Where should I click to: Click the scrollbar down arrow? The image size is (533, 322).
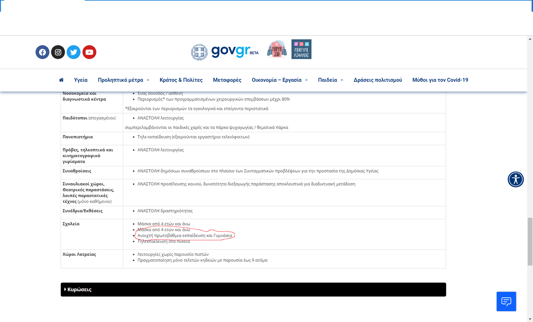[x=530, y=319]
